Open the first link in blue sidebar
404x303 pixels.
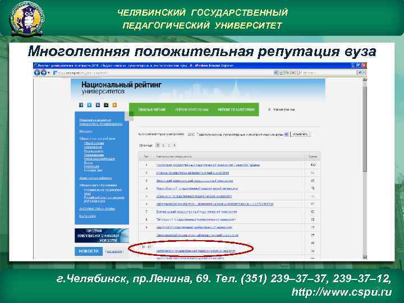coord(101,122)
